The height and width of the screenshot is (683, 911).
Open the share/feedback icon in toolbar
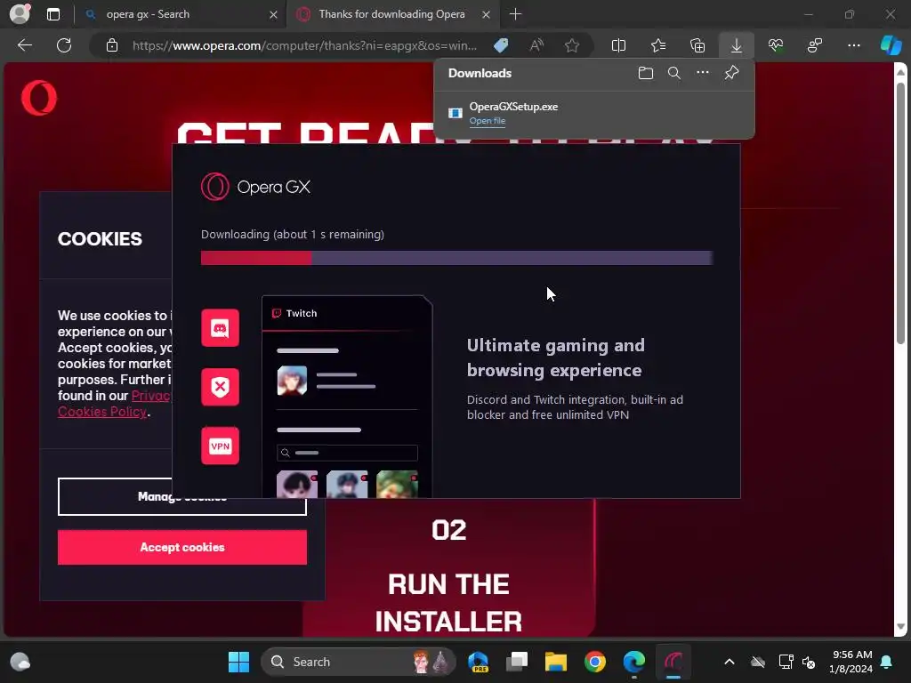tap(815, 45)
